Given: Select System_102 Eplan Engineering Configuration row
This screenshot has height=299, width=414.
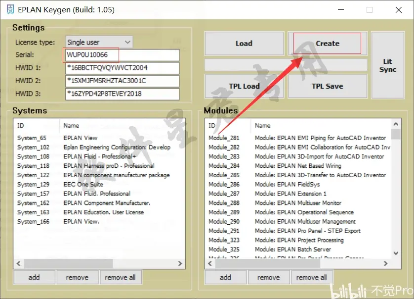Looking at the screenshot, I should pos(99,147).
